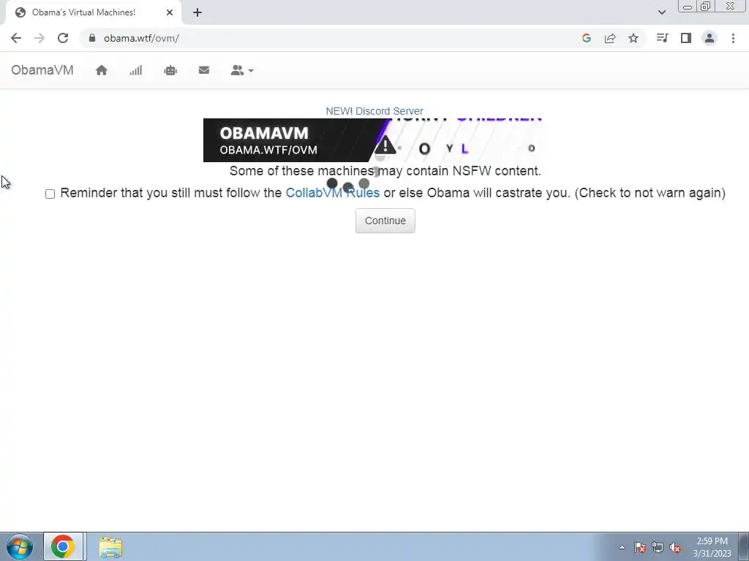Image resolution: width=749 pixels, height=561 pixels.
Task: Click the robot icon in the navbar
Action: (170, 71)
